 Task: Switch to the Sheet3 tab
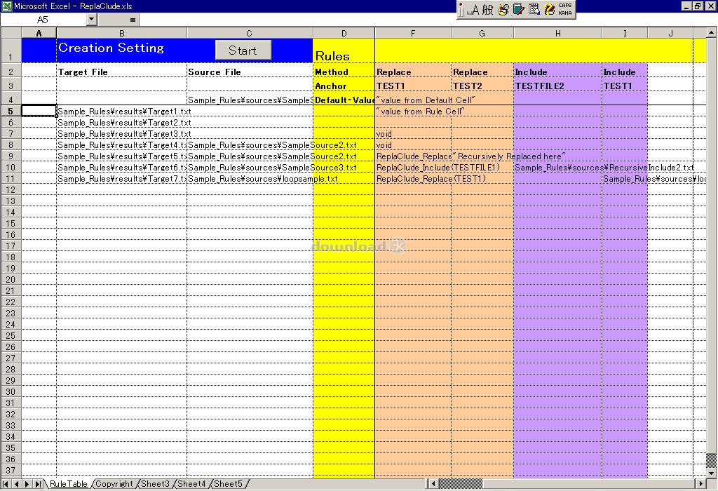(155, 484)
